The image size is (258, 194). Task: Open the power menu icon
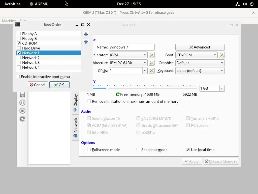click(252, 4)
